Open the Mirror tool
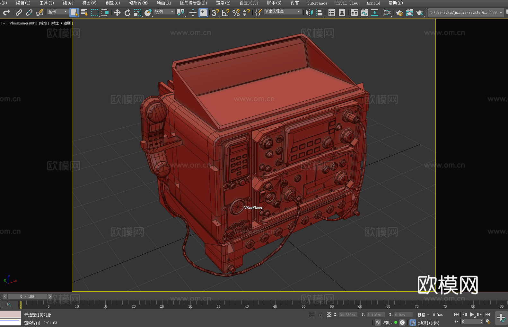 click(309, 13)
